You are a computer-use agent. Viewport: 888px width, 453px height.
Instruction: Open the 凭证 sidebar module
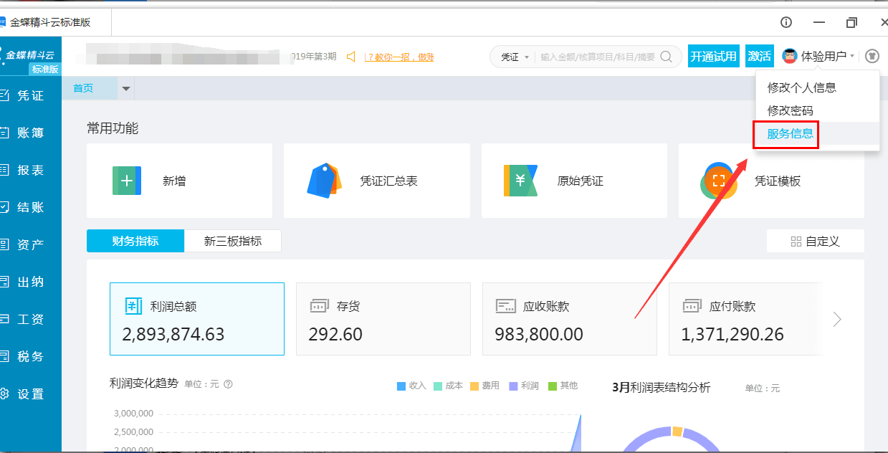coord(30,95)
